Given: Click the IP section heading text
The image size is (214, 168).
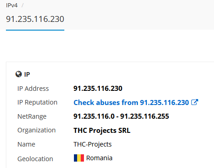Looking at the screenshot, I should (x=27, y=74).
